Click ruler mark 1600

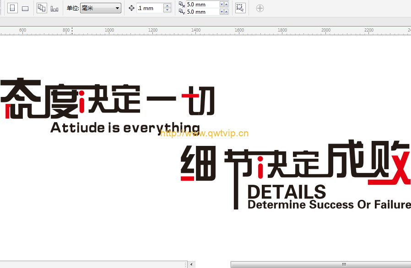pyautogui.click(x=239, y=30)
